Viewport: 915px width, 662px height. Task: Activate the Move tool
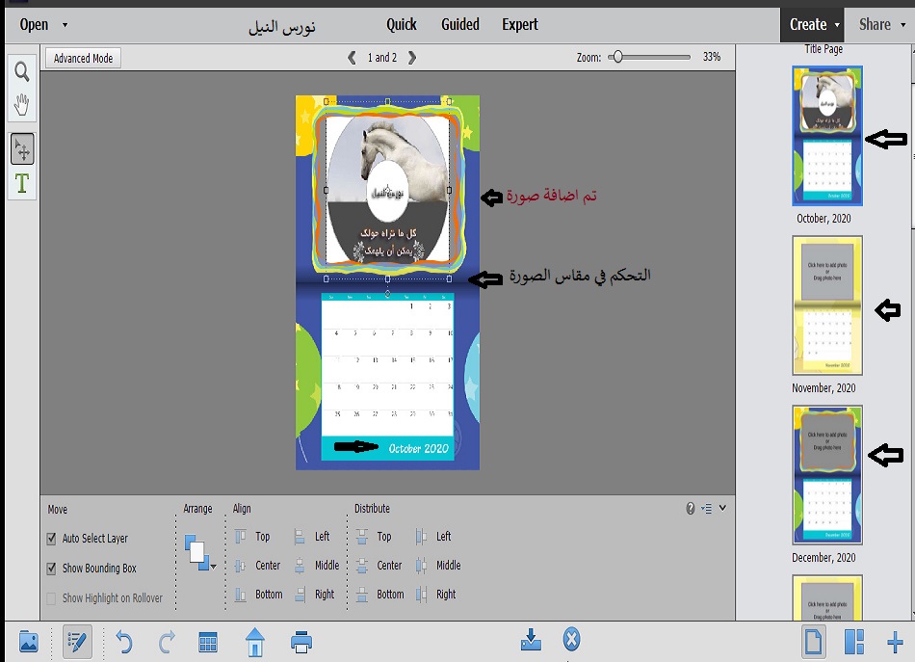point(21,149)
